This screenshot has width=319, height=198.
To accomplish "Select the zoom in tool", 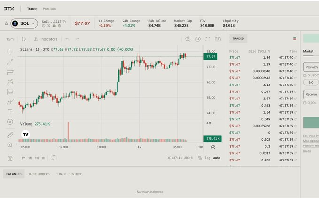I will 10,145.
